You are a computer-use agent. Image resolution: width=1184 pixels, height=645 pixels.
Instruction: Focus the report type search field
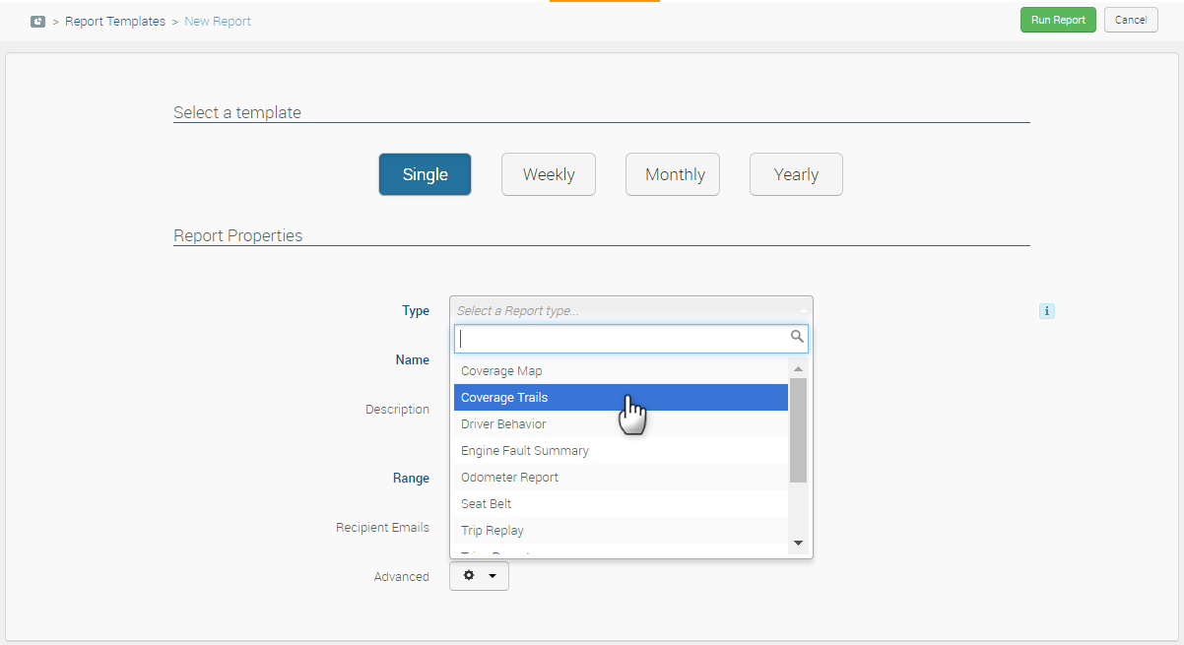click(x=621, y=339)
